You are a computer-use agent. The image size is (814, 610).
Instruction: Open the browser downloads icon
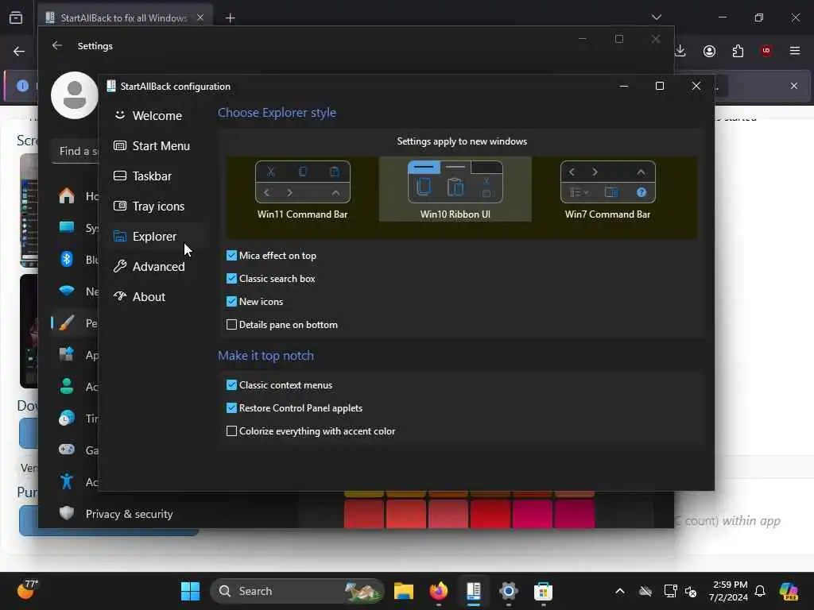tap(680, 51)
